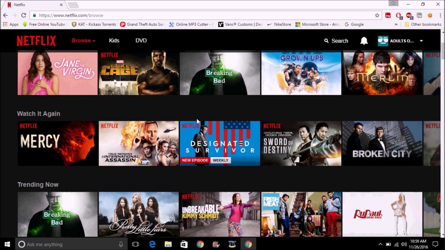Select the Merlin thumbnail
The image size is (445, 250).
click(382, 73)
